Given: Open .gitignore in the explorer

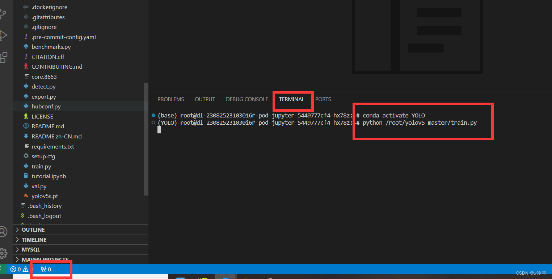Looking at the screenshot, I should (44, 27).
